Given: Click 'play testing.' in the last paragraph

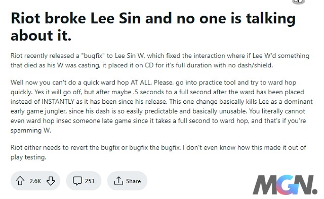Looking at the screenshot, I should pyautogui.click(x=28, y=157).
